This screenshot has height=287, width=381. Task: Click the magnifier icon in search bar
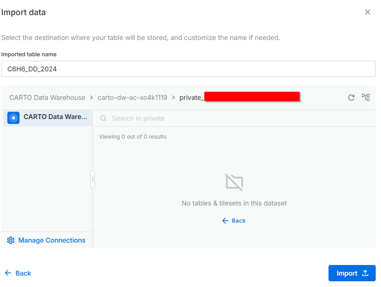tap(103, 118)
